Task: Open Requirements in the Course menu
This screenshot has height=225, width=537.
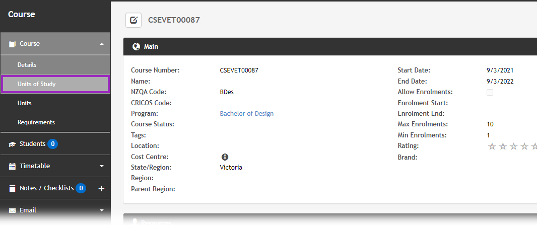Action: [55, 122]
